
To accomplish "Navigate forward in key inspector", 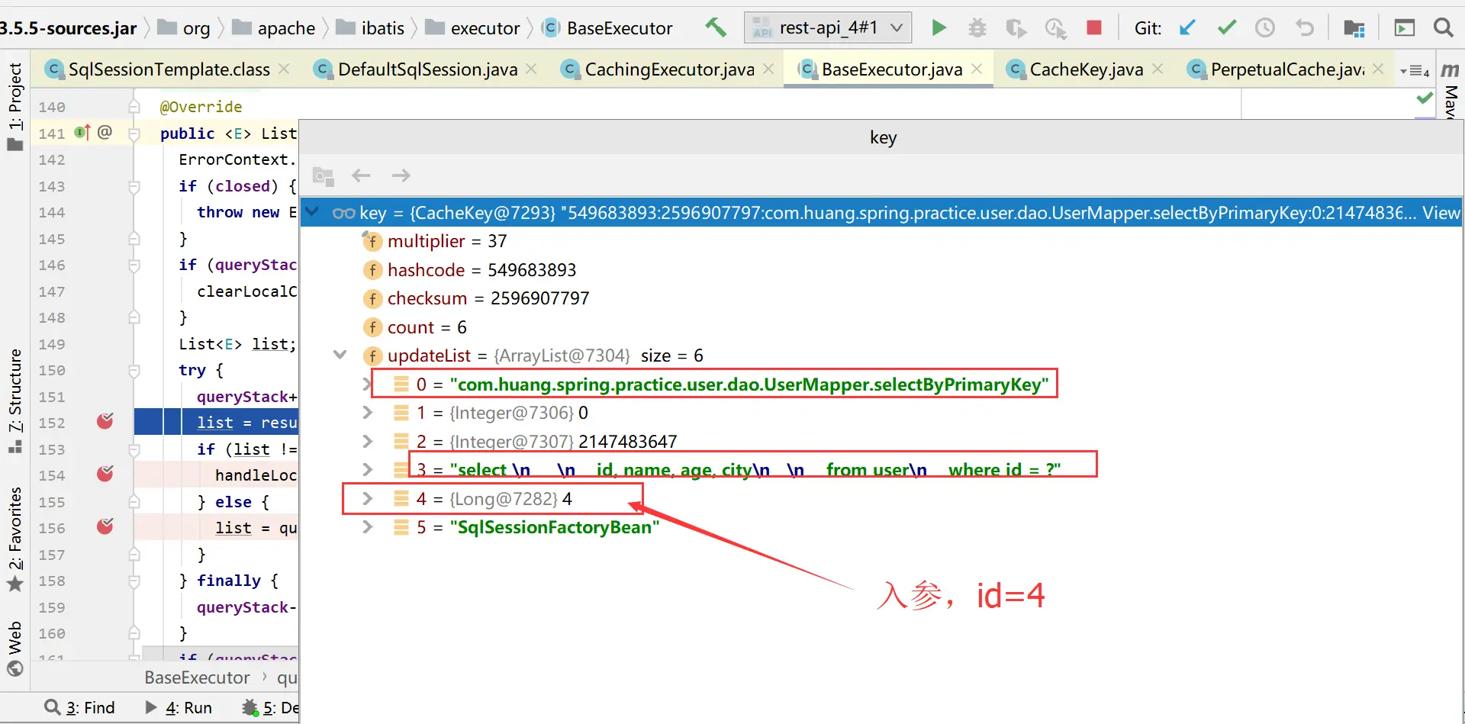I will point(401,175).
